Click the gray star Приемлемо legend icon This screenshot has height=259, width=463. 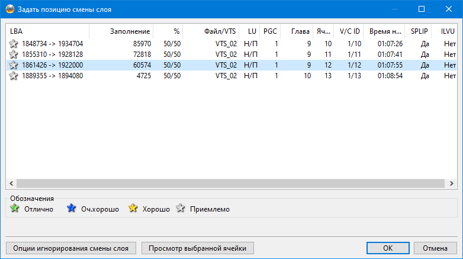point(181,209)
